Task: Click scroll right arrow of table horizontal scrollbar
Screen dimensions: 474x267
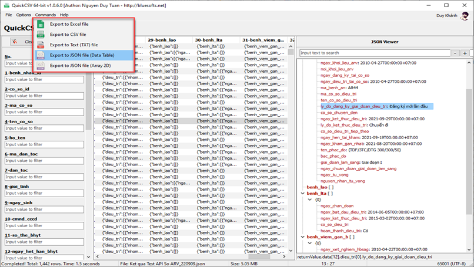Action: (x=284, y=256)
